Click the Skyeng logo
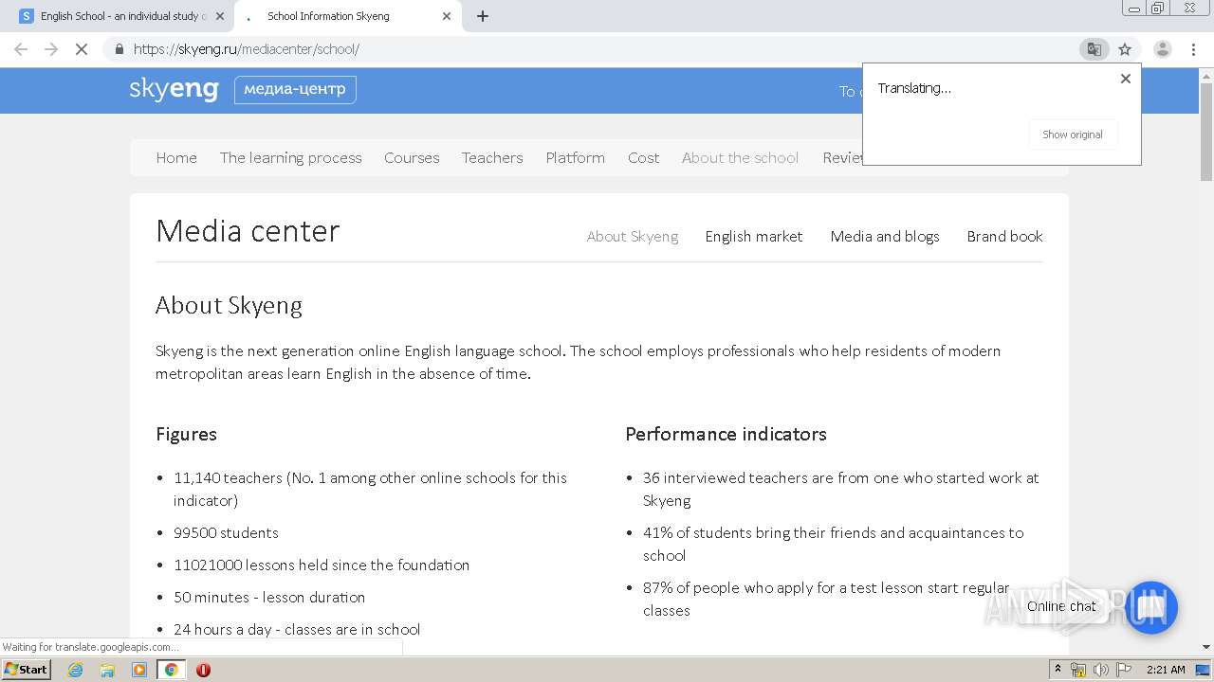The width and height of the screenshot is (1214, 682). tap(175, 89)
